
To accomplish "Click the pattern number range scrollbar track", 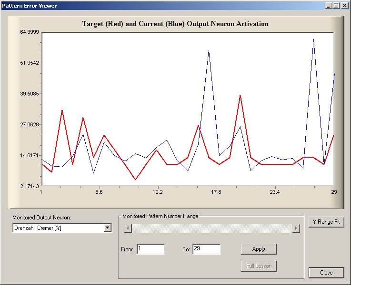I will pyautogui.click(x=211, y=228).
